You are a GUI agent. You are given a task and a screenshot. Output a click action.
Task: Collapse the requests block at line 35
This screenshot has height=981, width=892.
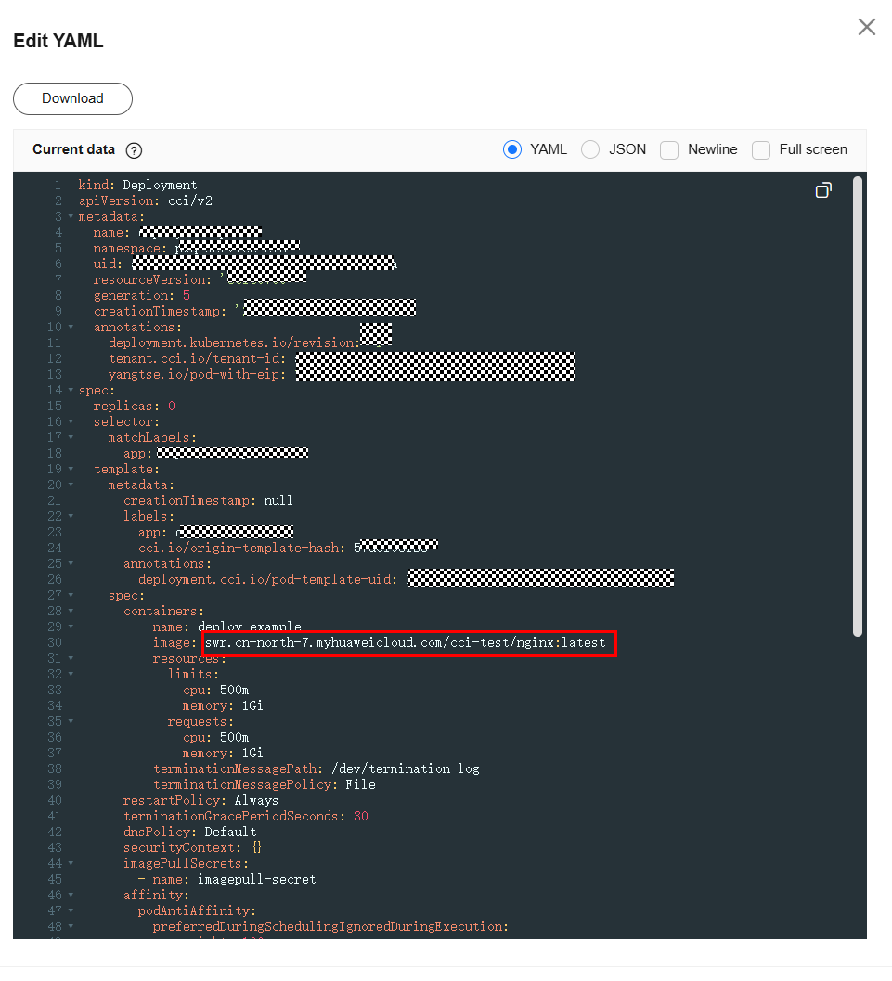[x=71, y=721]
